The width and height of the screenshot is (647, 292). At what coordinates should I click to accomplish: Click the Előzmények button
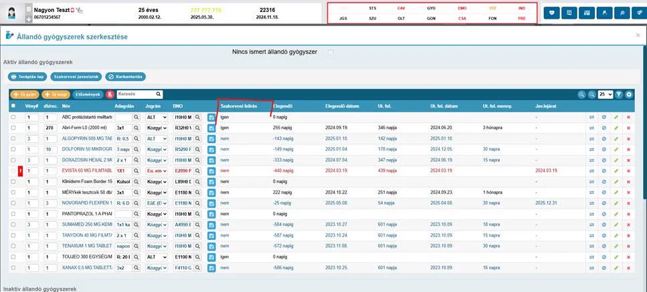(88, 94)
